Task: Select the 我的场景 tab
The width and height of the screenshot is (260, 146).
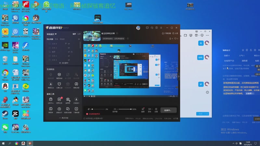Action: click(50, 39)
